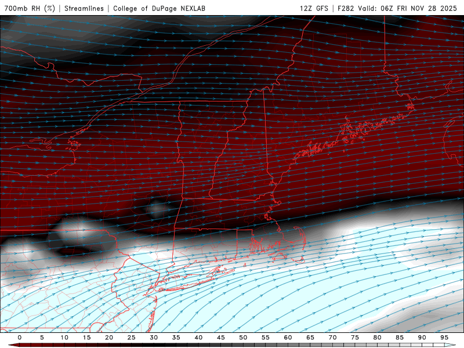Click the "80" colorbar label

(x=377, y=338)
